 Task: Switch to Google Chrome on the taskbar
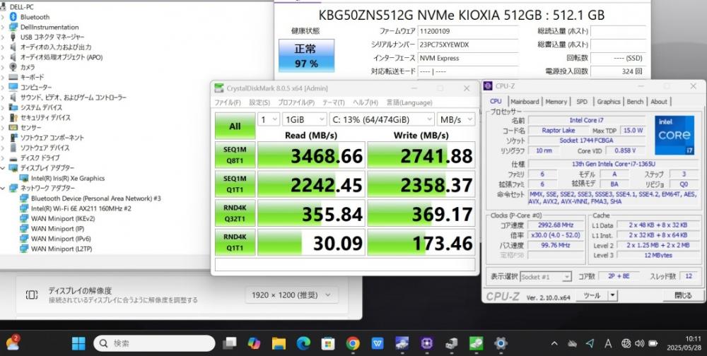coord(353,343)
